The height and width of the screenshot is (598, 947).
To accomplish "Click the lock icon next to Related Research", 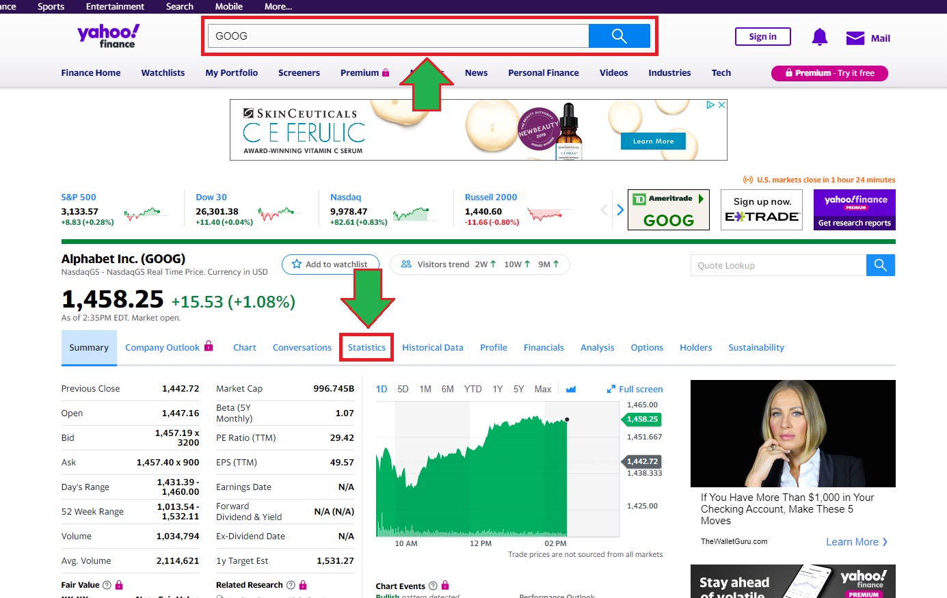I will point(303,585).
